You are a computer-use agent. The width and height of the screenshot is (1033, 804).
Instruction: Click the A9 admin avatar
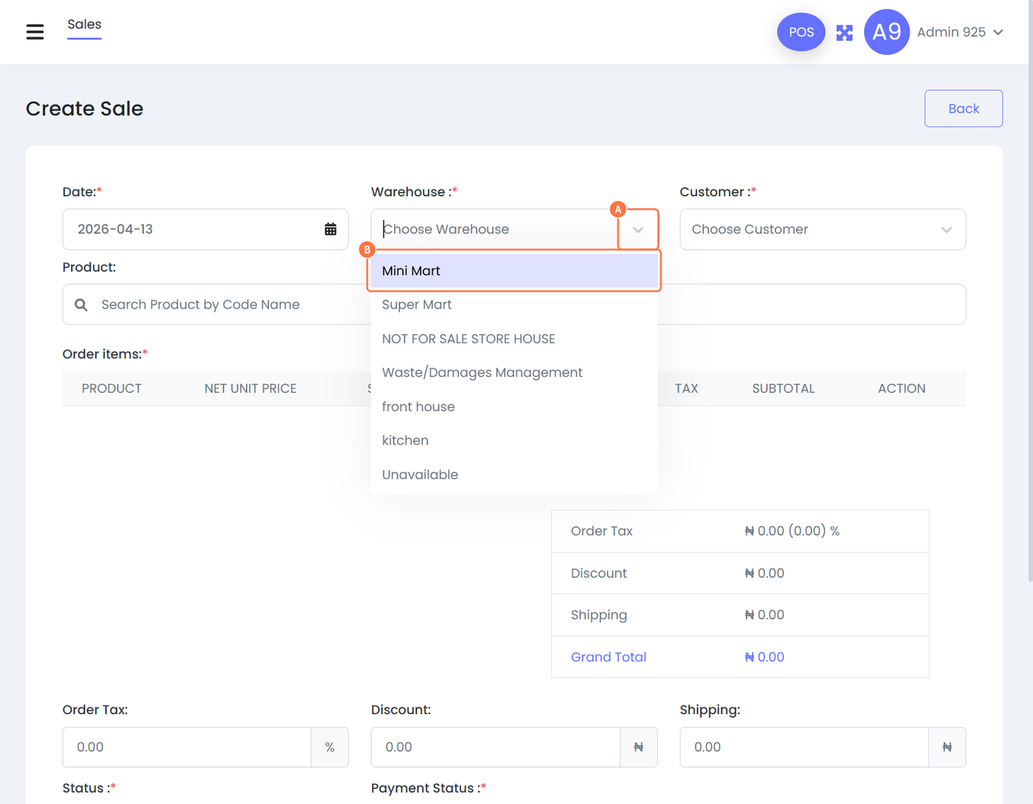pyautogui.click(x=886, y=32)
